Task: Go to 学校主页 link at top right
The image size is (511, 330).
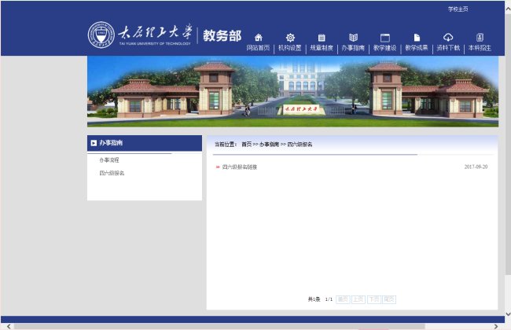Action: pos(458,9)
